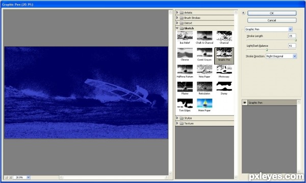
Task: Click the Stroke Length value field
Action: click(292, 36)
